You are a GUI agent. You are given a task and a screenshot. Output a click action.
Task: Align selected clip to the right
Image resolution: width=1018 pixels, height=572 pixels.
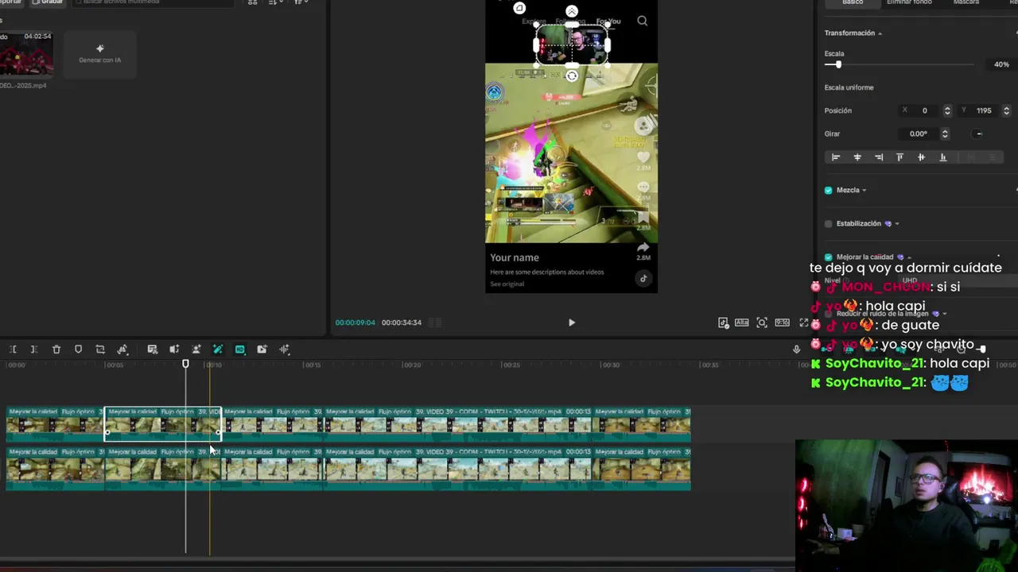879,157
